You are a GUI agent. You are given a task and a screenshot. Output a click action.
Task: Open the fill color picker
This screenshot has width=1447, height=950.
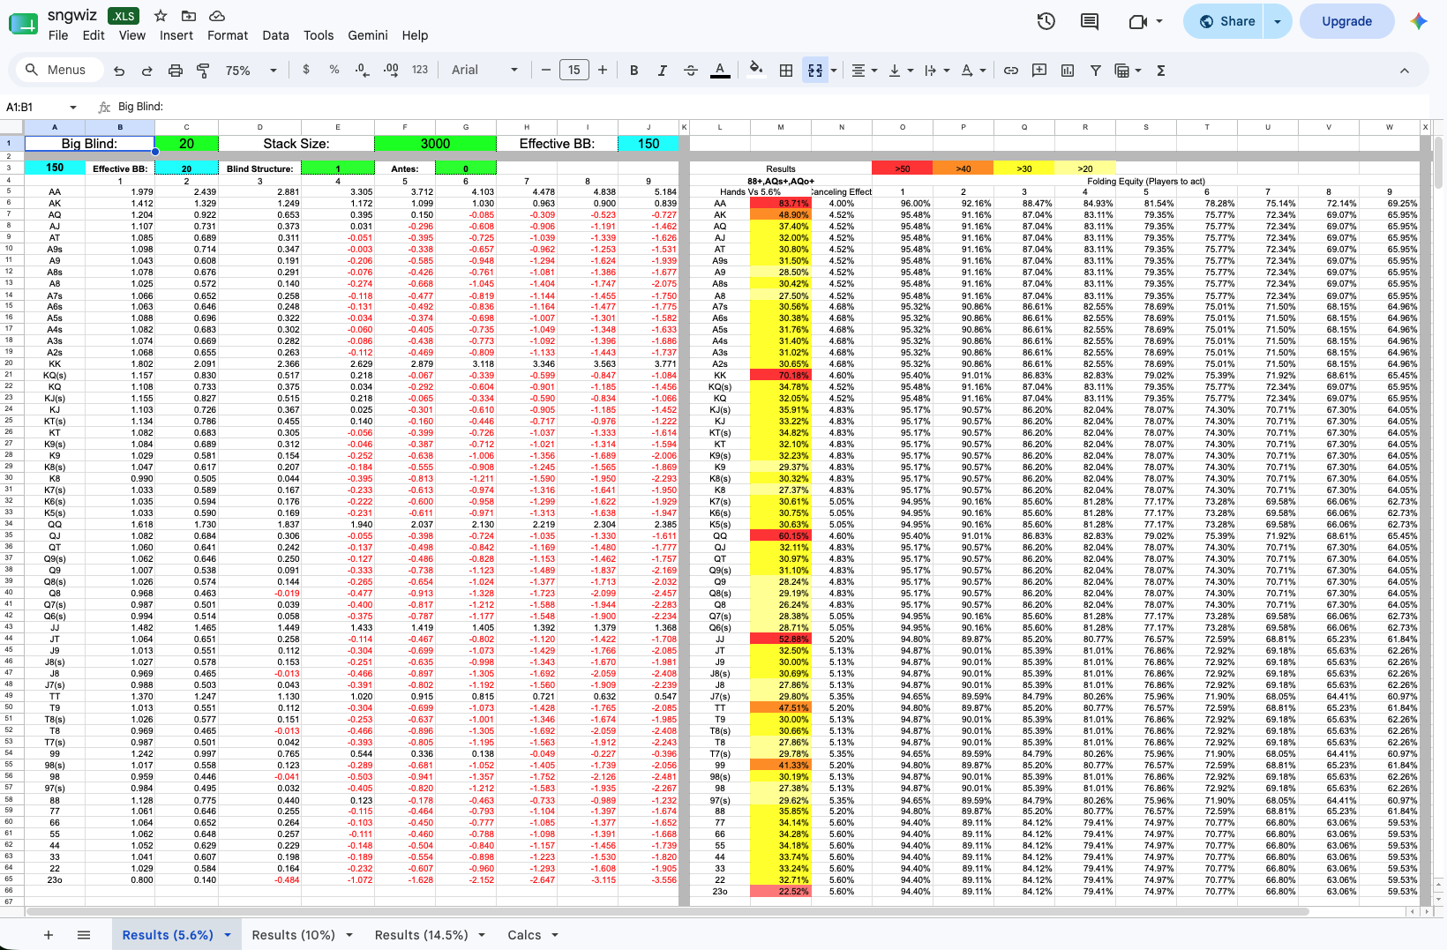[755, 70]
